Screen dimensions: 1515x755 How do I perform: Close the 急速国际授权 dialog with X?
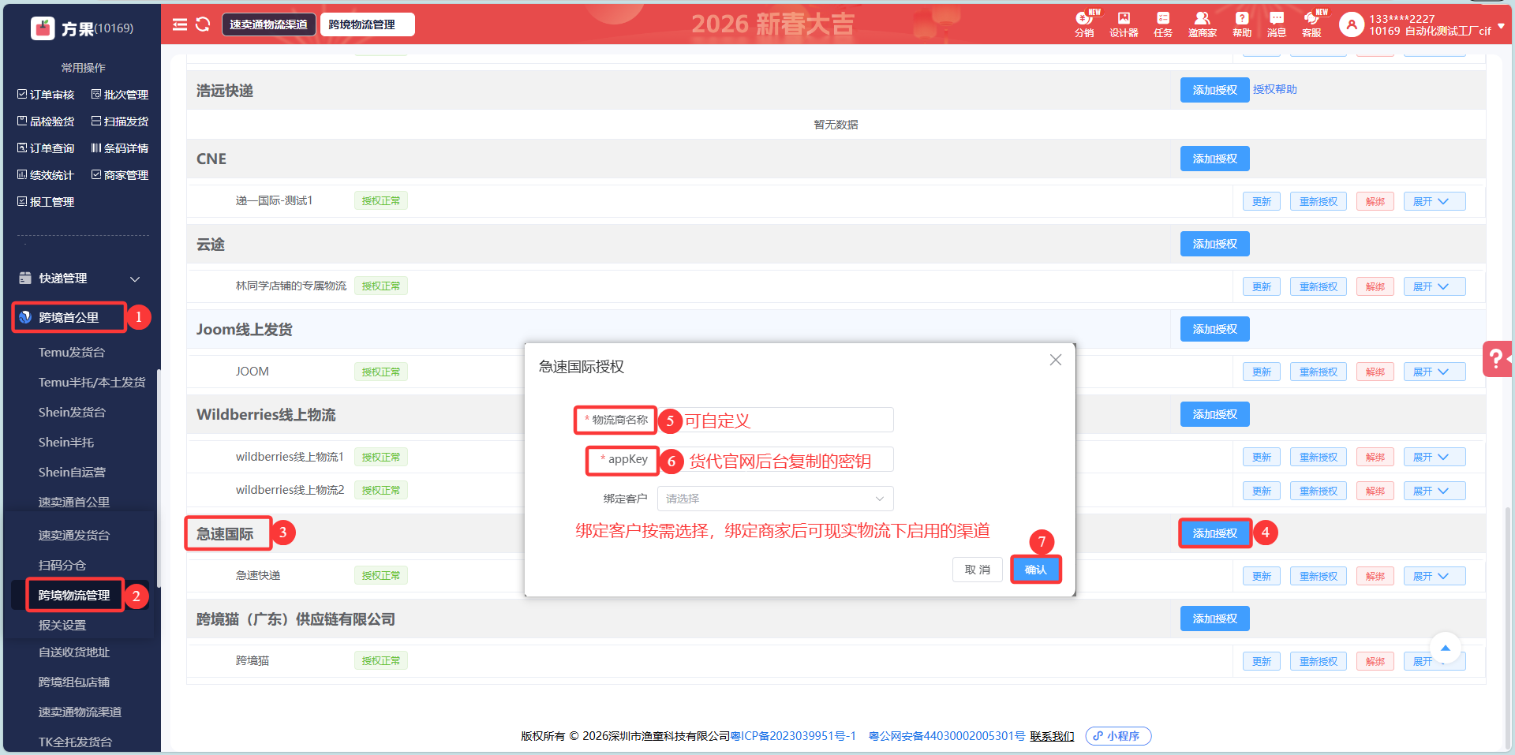point(1056,360)
